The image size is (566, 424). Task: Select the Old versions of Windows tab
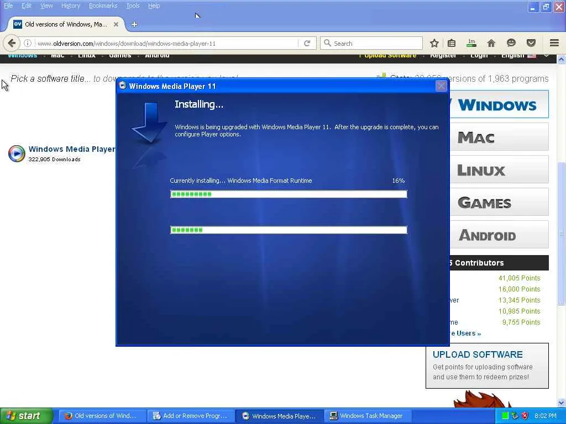coord(66,24)
